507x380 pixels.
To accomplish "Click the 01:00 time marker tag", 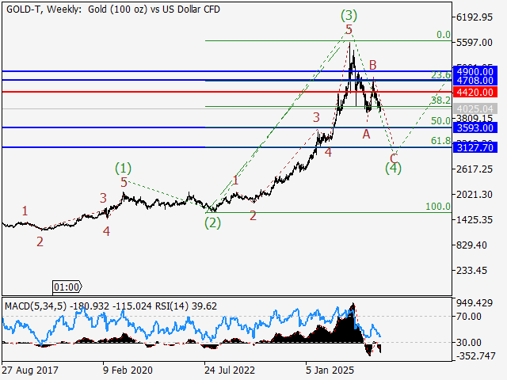I will click(67, 287).
